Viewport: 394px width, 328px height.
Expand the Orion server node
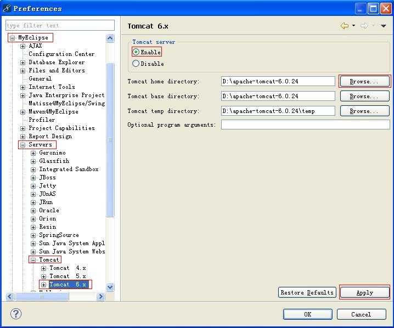click(33, 219)
